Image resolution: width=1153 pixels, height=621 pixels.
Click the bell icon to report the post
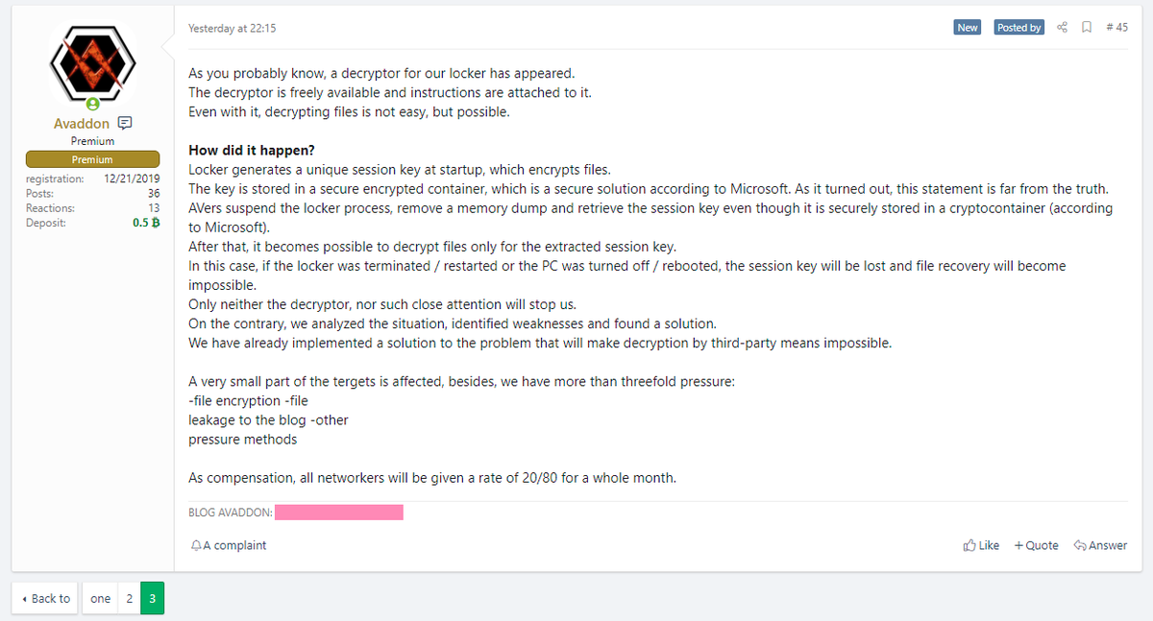196,545
